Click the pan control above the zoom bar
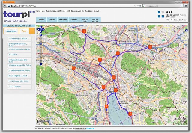The height and width of the screenshot is (133, 192). click(x=40, y=29)
